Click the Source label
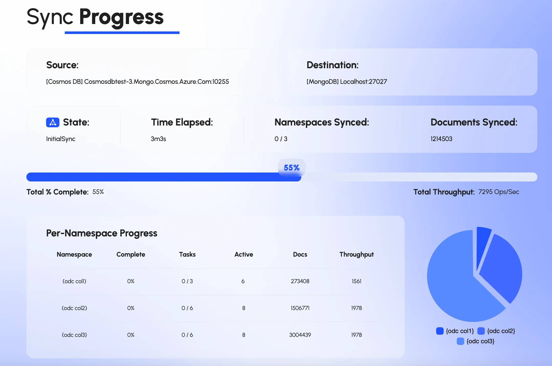Viewport: 552px width, 366px height. 62,65
